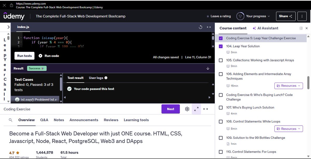The width and height of the screenshot is (311, 159).
Task: Click the course content sidebar scrollbar
Action: point(308,82)
